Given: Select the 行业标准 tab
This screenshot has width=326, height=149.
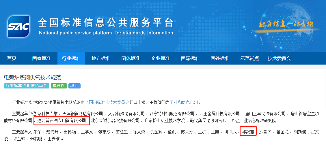Looking at the screenshot, I should pos(71,59).
